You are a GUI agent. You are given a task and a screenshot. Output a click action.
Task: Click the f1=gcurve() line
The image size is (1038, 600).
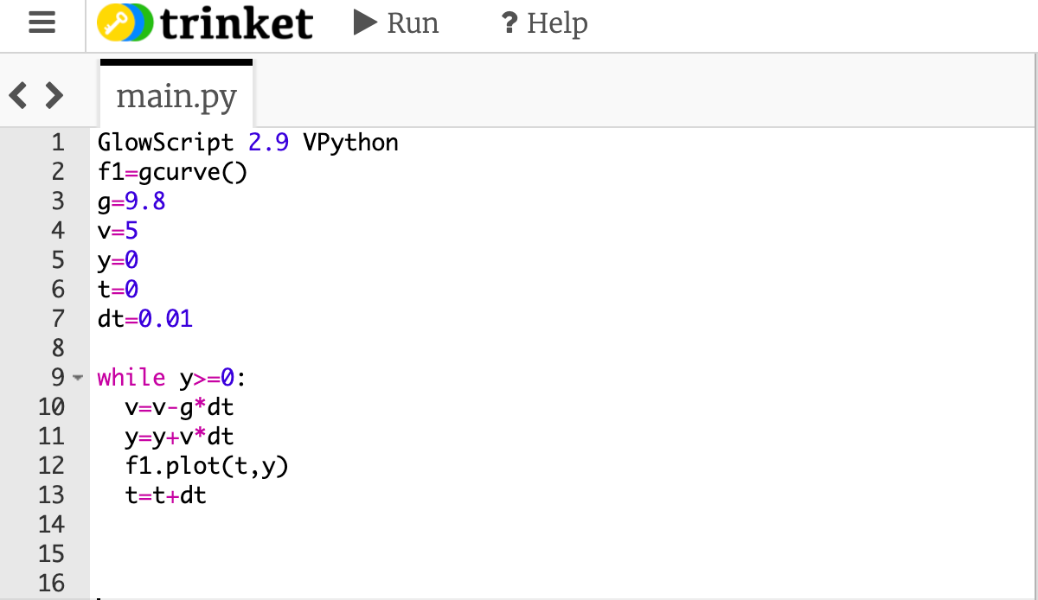tap(171, 171)
